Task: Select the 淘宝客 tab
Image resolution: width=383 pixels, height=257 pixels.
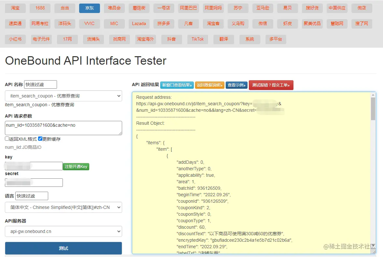Action: pyautogui.click(x=213, y=24)
